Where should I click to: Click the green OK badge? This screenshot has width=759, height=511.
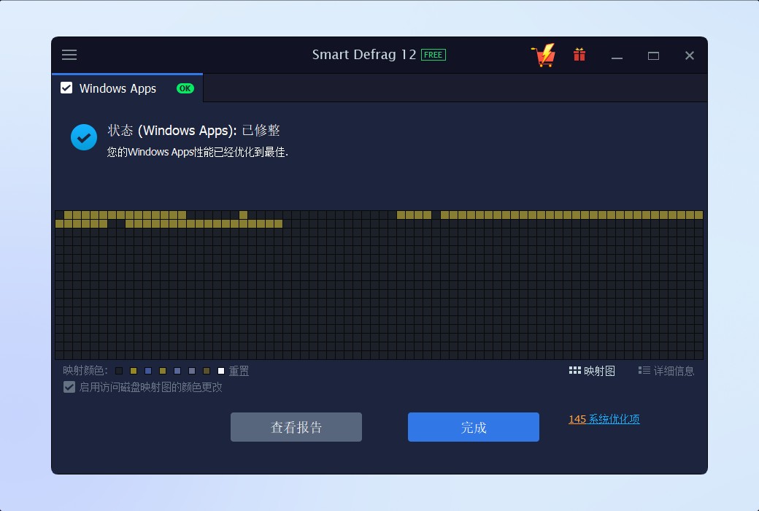click(185, 88)
